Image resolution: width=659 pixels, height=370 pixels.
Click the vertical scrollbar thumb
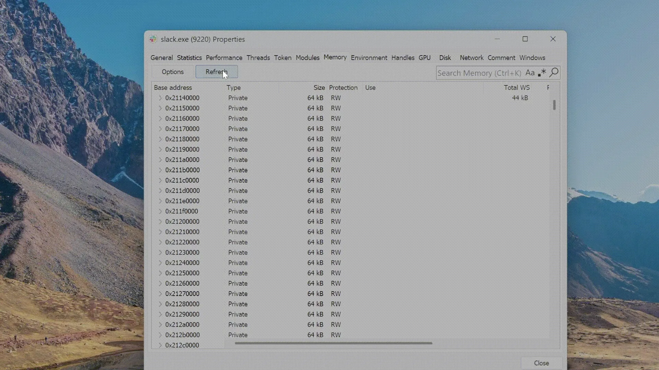[x=554, y=105]
